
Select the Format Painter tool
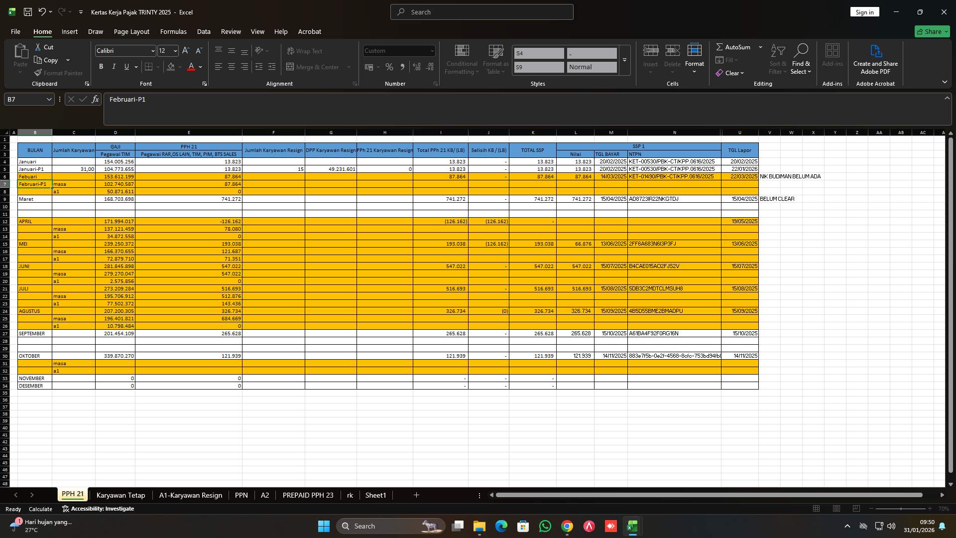coord(58,73)
